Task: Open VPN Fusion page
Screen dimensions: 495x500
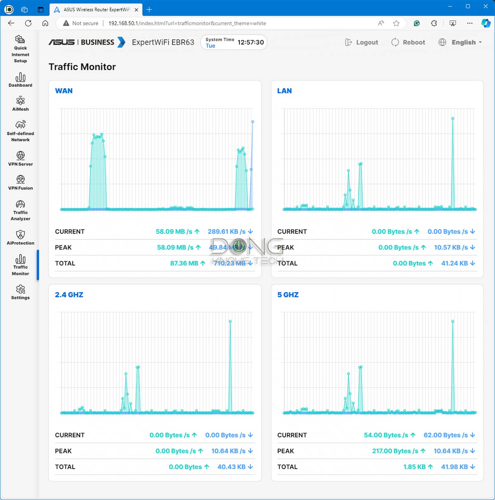Action: click(20, 182)
